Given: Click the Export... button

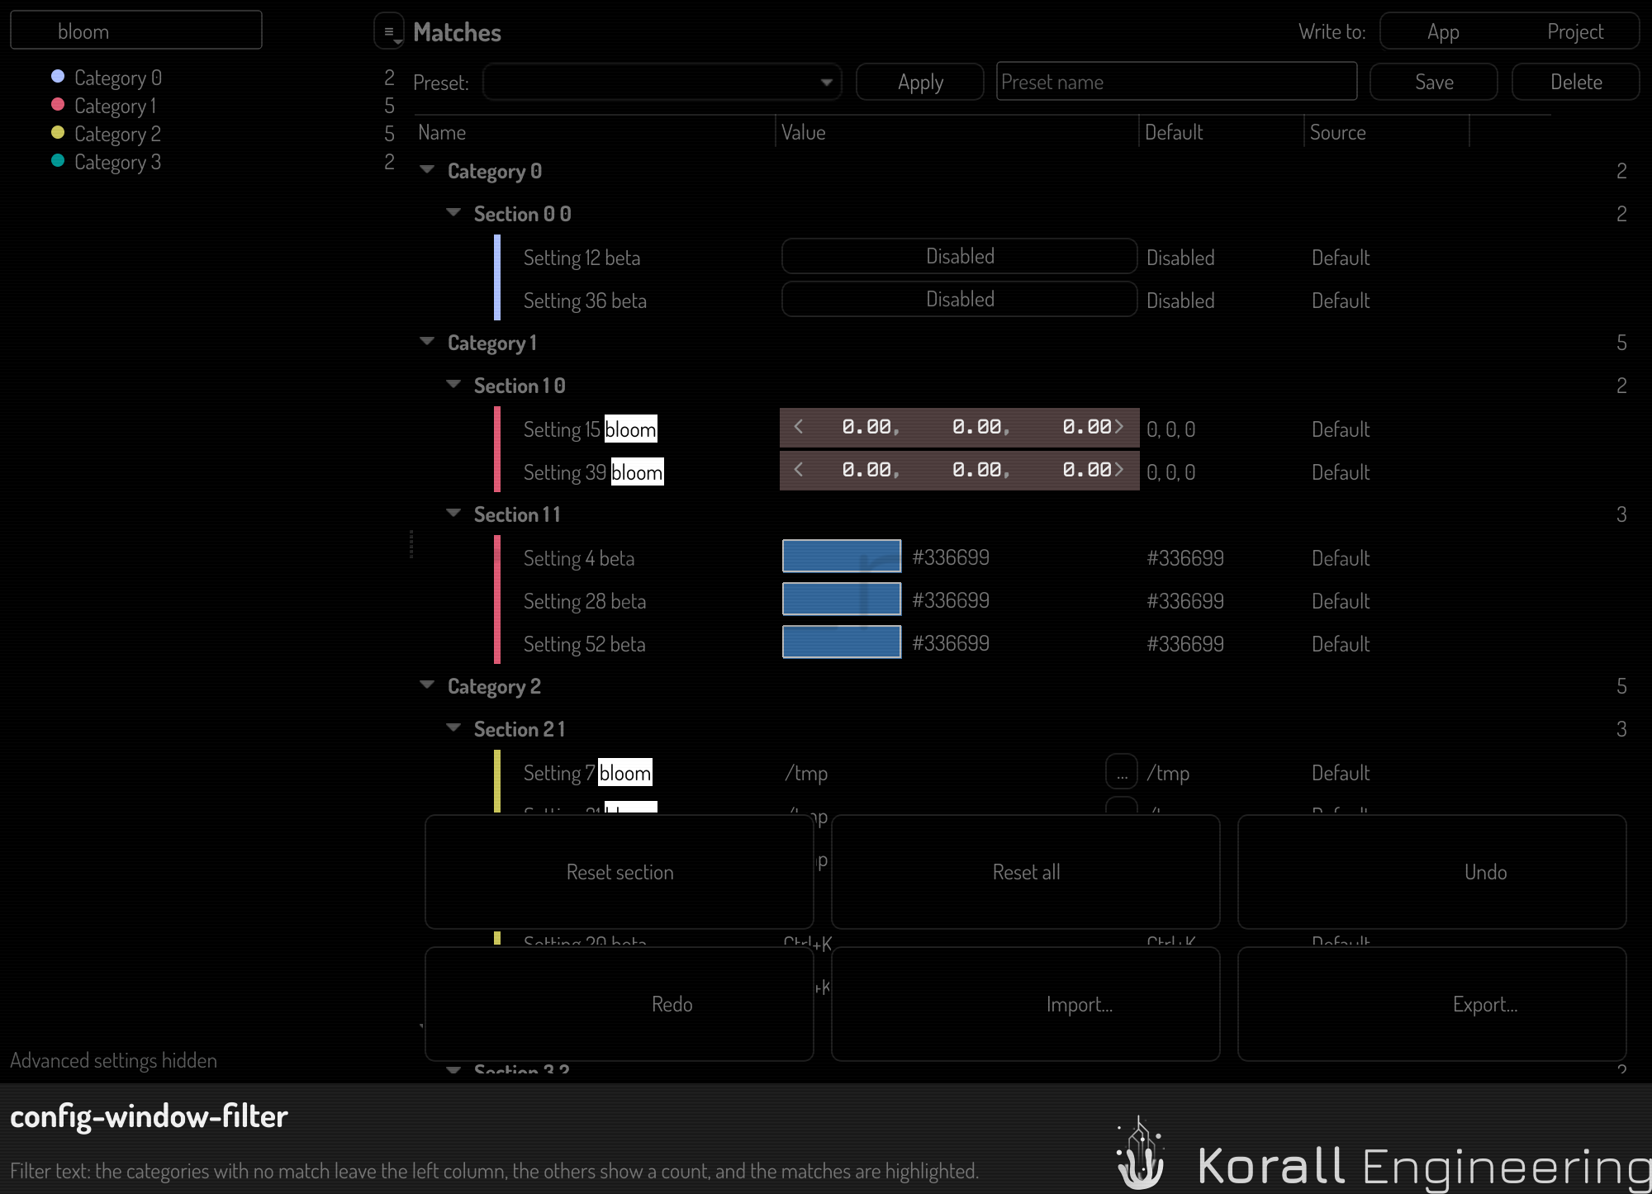Looking at the screenshot, I should click(x=1432, y=1004).
